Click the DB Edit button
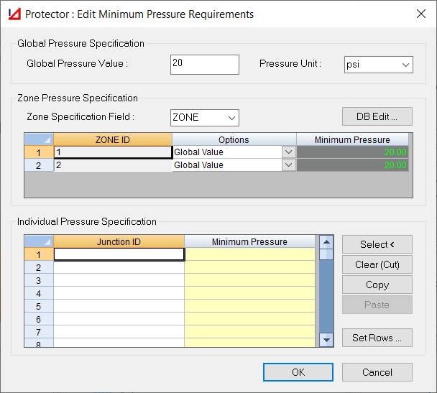The height and width of the screenshot is (393, 437). coord(377,116)
